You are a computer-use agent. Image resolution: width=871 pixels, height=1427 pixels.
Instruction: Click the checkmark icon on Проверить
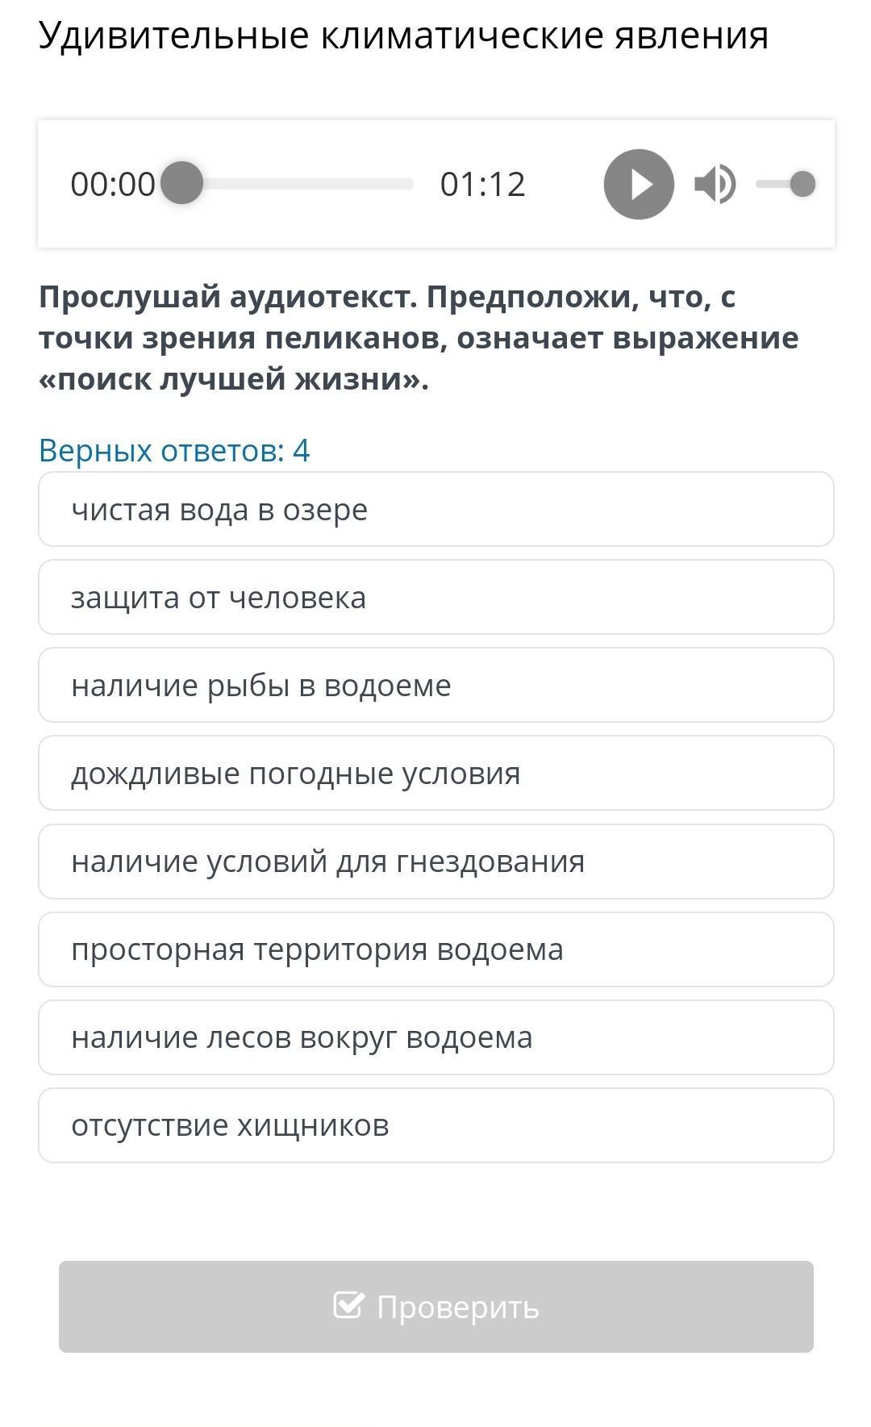point(348,1304)
